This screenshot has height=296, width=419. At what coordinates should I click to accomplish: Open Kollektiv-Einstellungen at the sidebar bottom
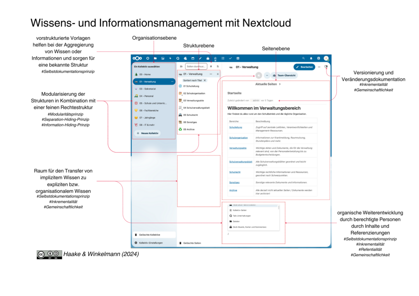click(154, 243)
